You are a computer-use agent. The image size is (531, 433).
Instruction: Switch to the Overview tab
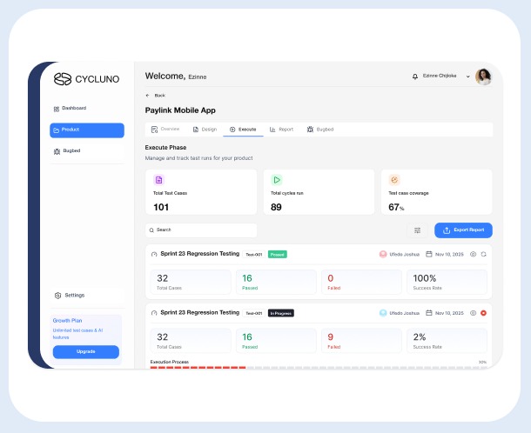click(x=165, y=130)
